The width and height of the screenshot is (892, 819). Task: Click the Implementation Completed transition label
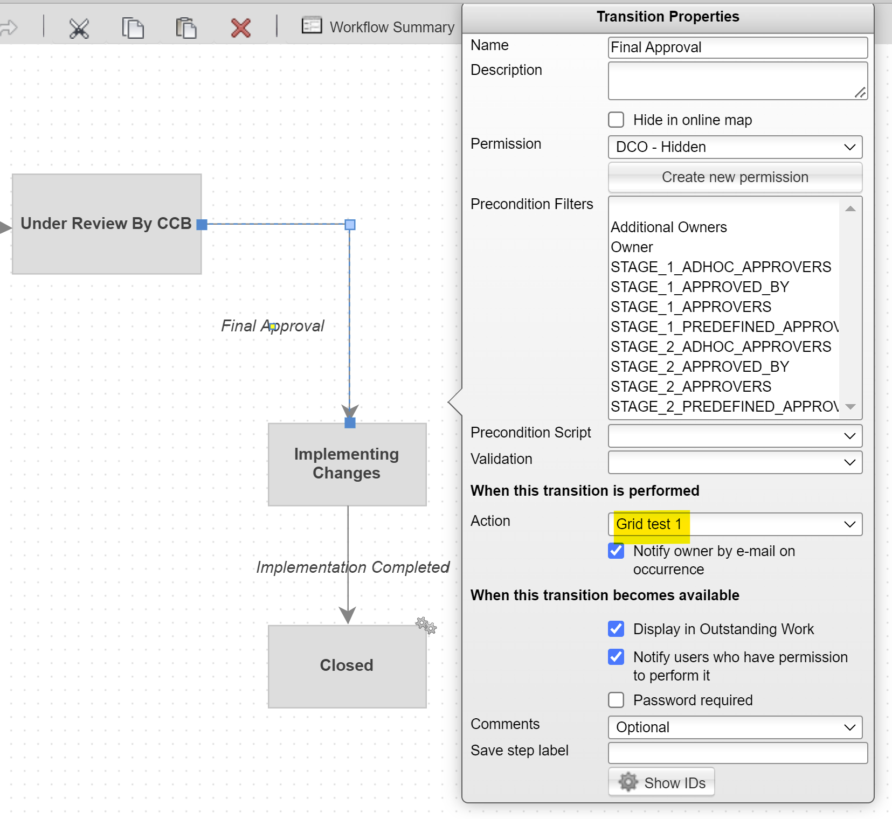coord(353,567)
